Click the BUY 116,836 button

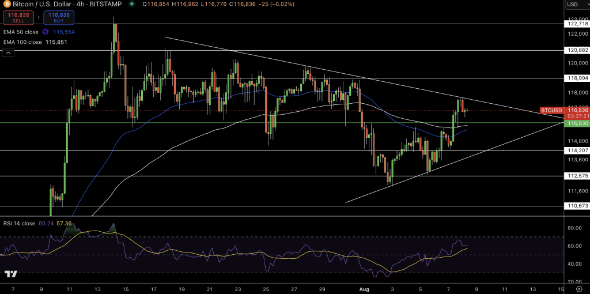tap(59, 18)
